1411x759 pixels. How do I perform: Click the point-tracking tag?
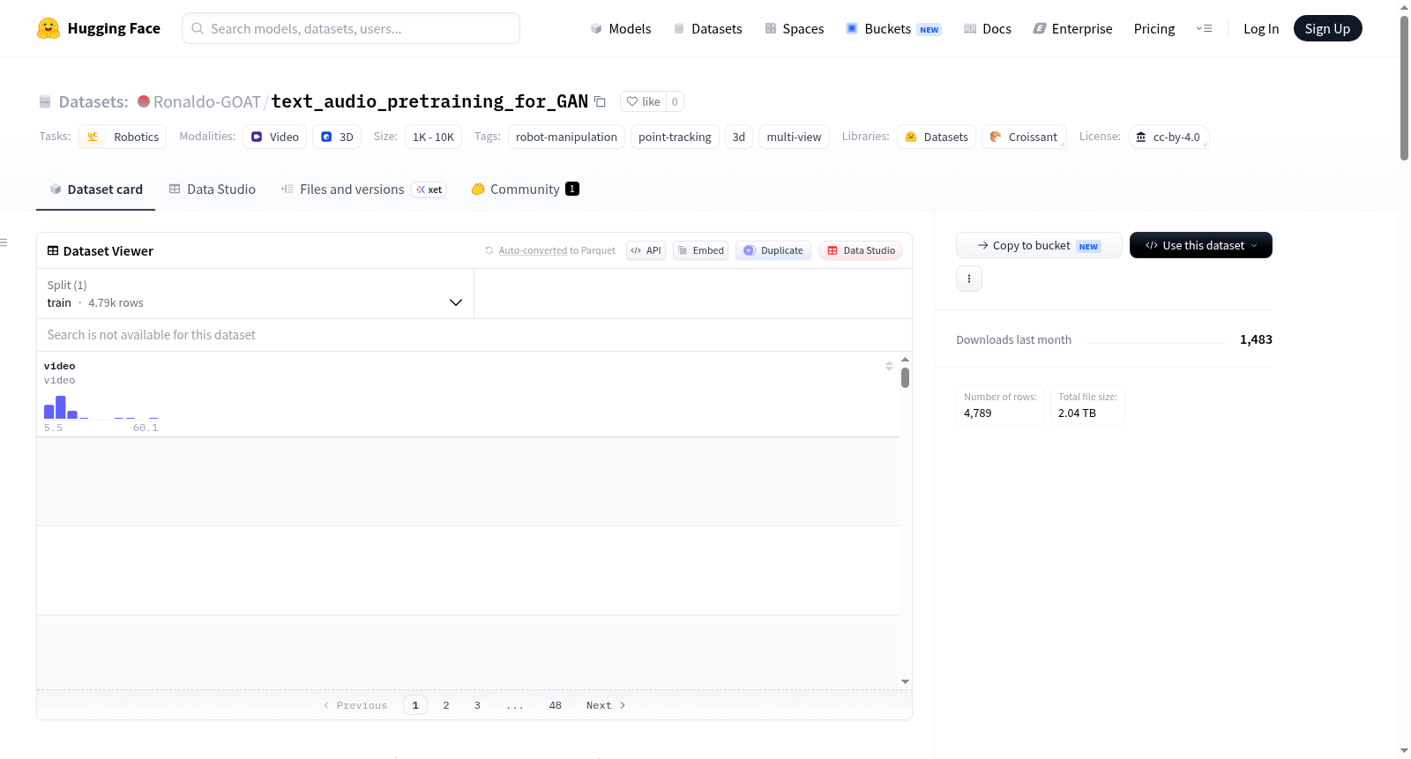pos(675,137)
